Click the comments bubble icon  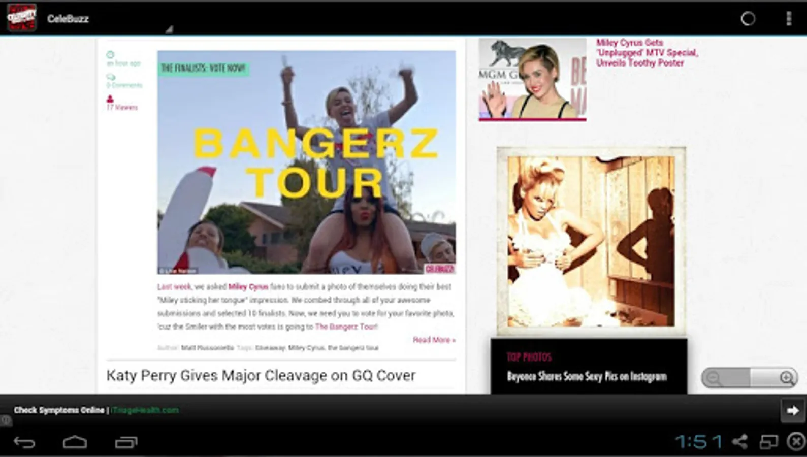pos(111,77)
